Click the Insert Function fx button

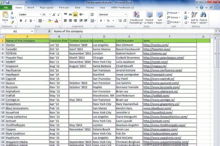49,31
